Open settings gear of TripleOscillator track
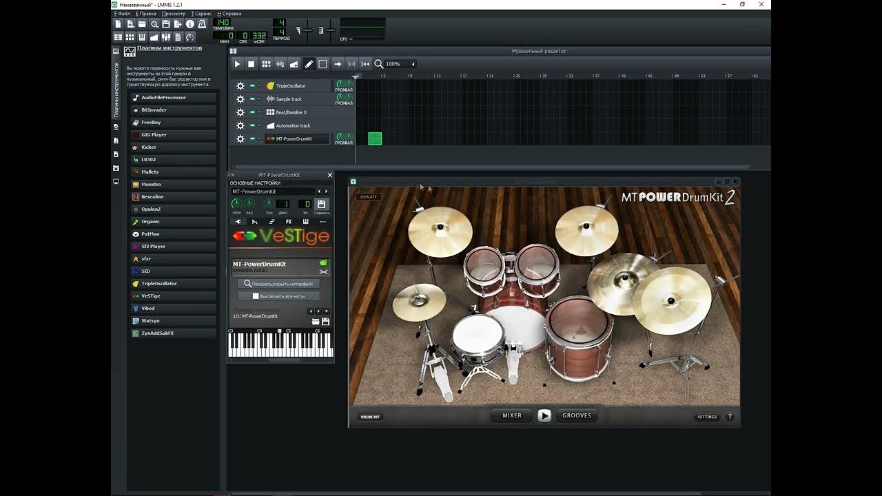 (x=240, y=86)
